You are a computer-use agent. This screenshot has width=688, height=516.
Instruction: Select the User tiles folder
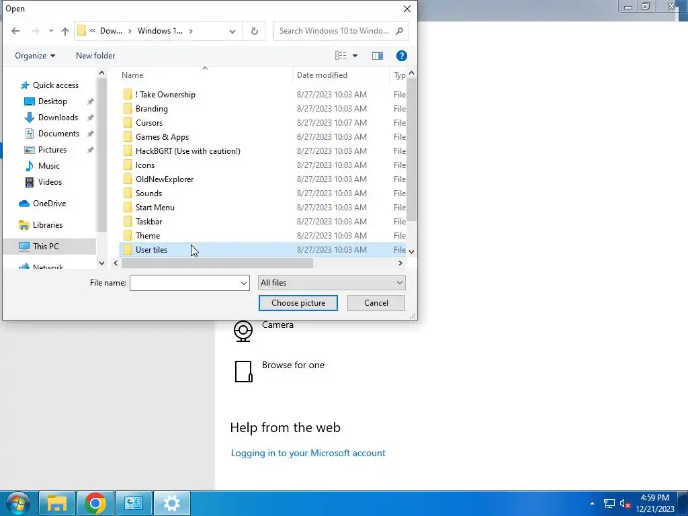click(x=263, y=250)
